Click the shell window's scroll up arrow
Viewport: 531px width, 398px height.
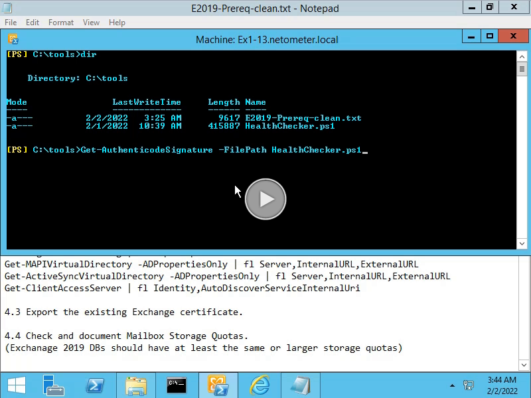pyautogui.click(x=522, y=56)
